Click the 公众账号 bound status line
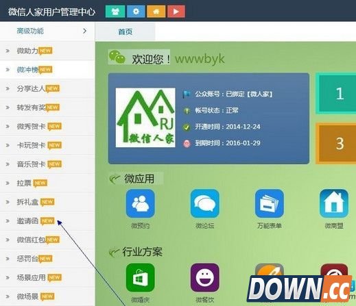The height and width of the screenshot is (306, 356). (x=234, y=94)
